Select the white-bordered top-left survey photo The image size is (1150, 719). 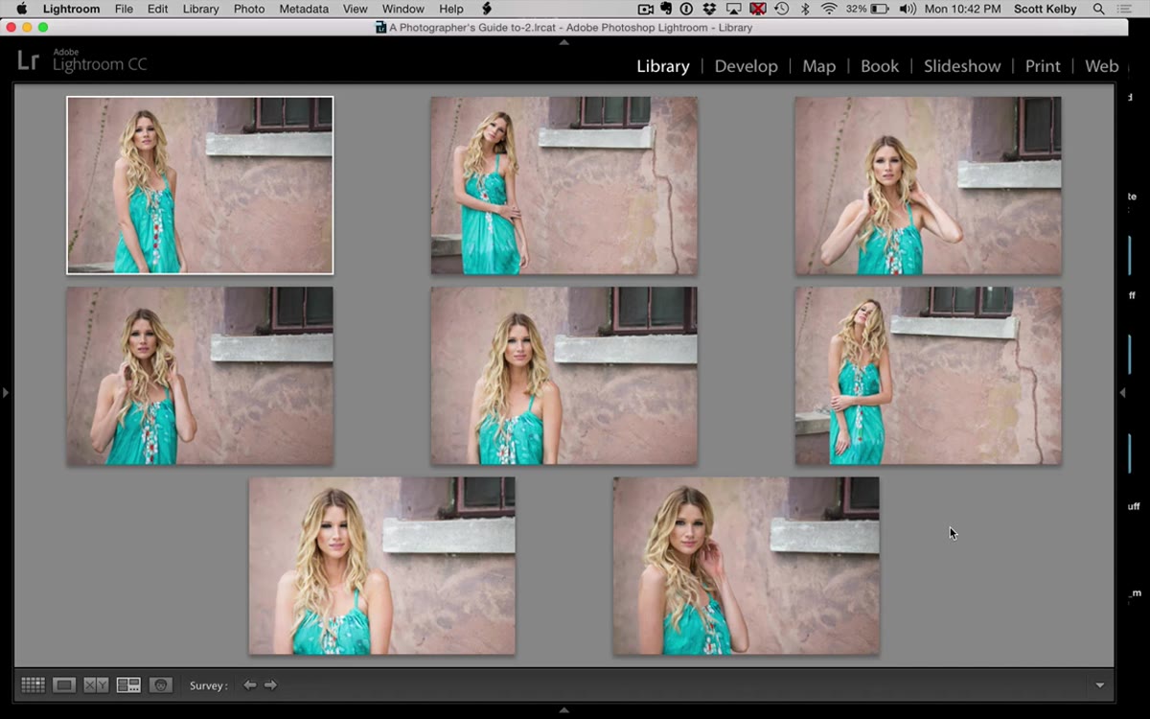tap(199, 185)
